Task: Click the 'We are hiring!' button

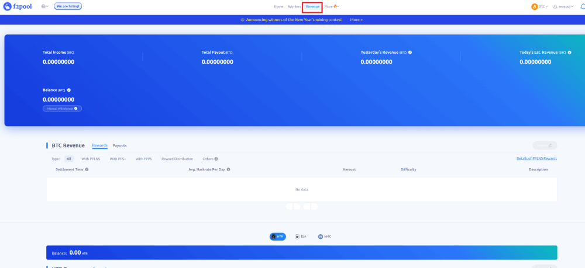Action: 68,6
